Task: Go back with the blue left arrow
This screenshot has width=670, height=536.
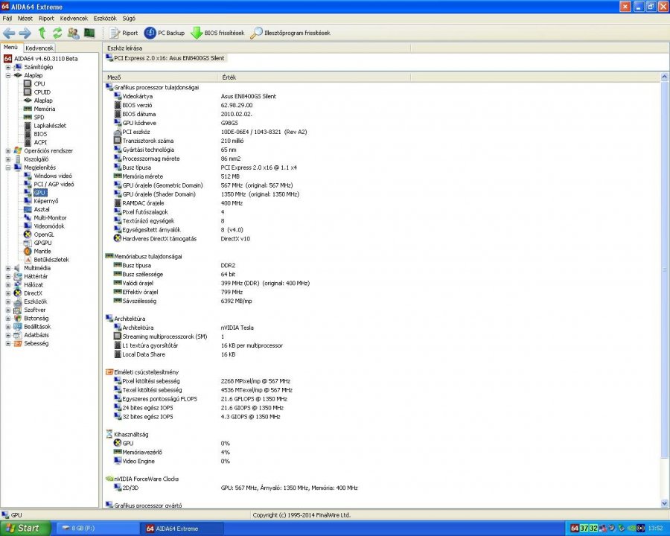Action: (x=9, y=33)
